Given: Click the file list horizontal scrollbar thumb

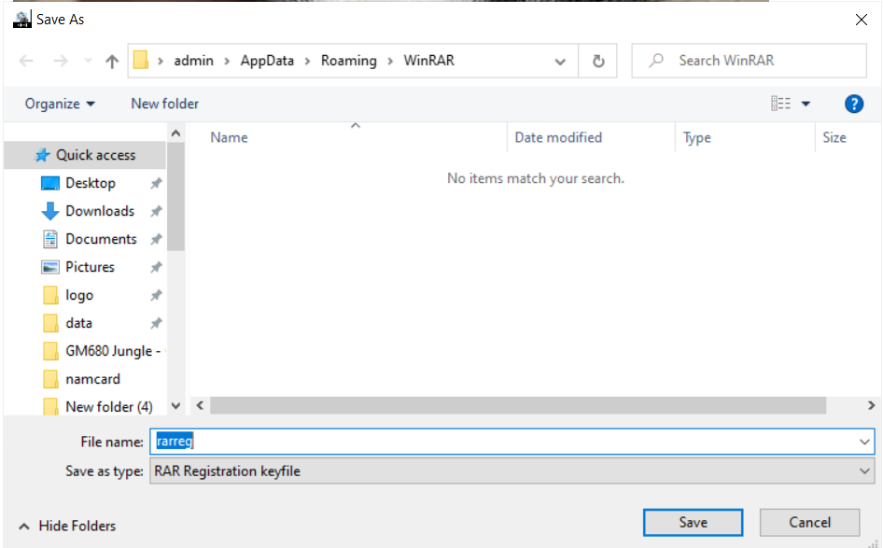Looking at the screenshot, I should 518,405.
